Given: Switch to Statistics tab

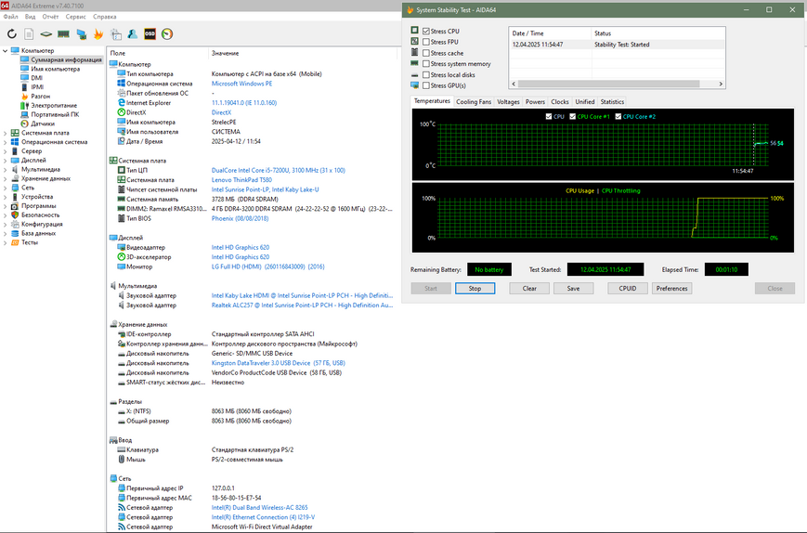Looking at the screenshot, I should click(612, 102).
